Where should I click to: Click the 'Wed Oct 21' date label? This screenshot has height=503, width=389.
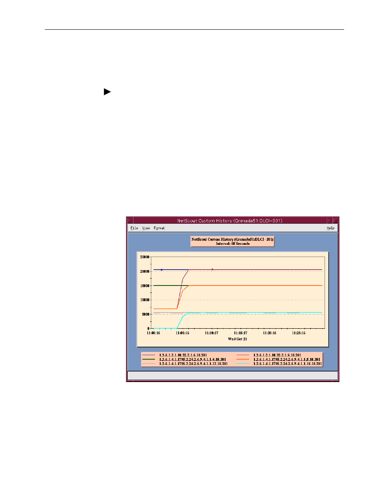coord(237,339)
